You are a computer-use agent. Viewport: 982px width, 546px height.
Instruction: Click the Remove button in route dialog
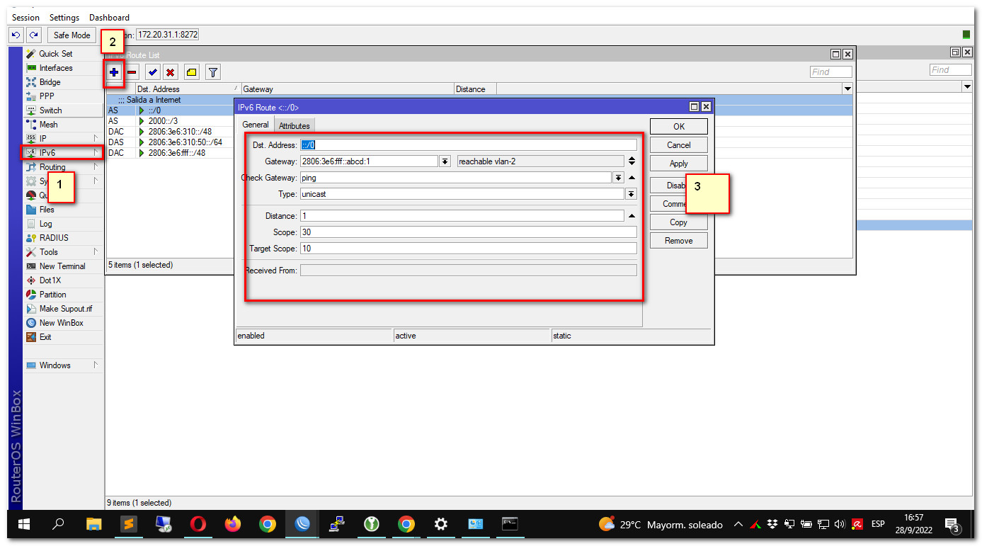tap(678, 241)
